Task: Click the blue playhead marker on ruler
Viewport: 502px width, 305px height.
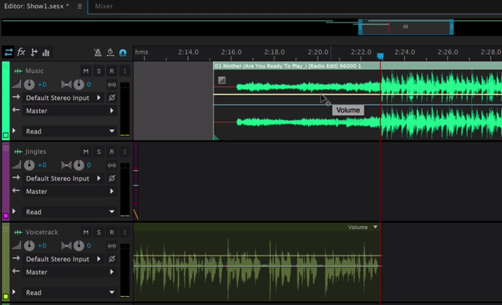Action: pyautogui.click(x=380, y=56)
